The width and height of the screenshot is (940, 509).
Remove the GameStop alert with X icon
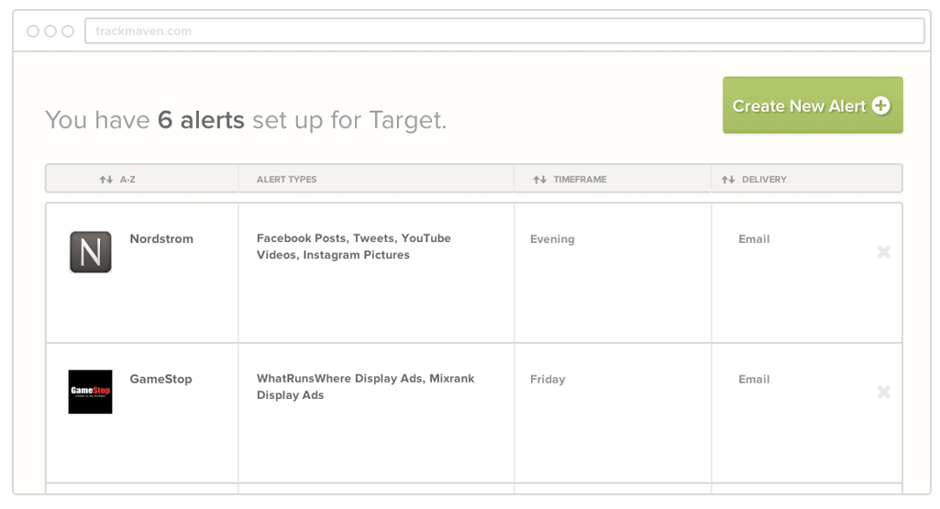[x=884, y=393]
